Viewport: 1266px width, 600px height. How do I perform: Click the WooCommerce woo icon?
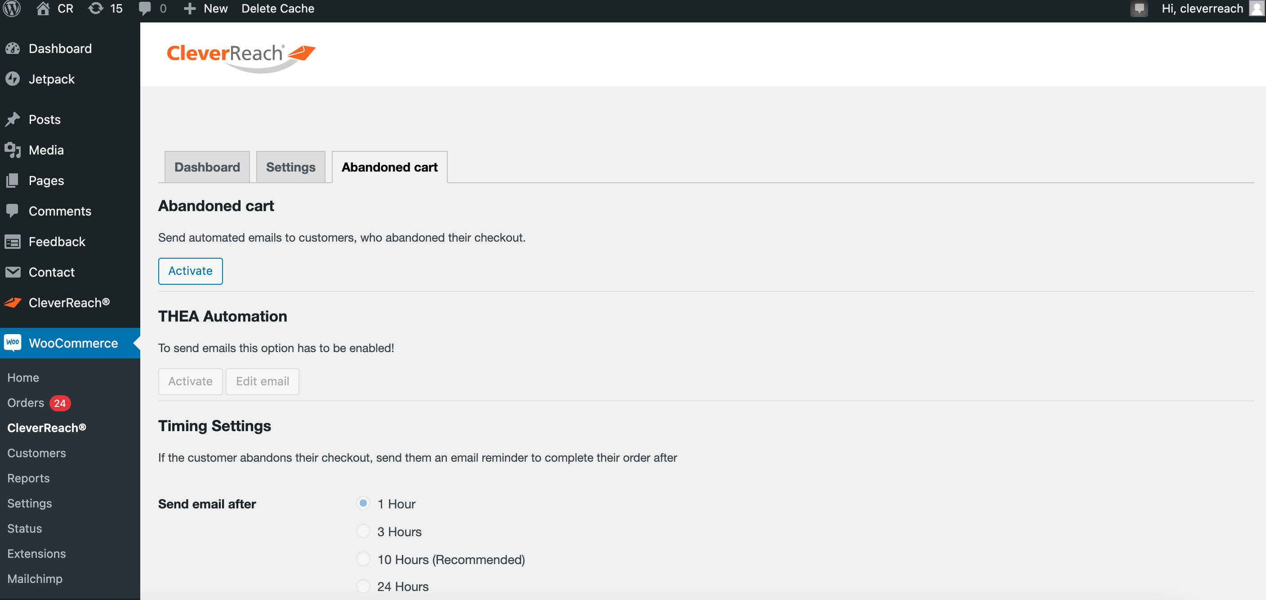(13, 342)
